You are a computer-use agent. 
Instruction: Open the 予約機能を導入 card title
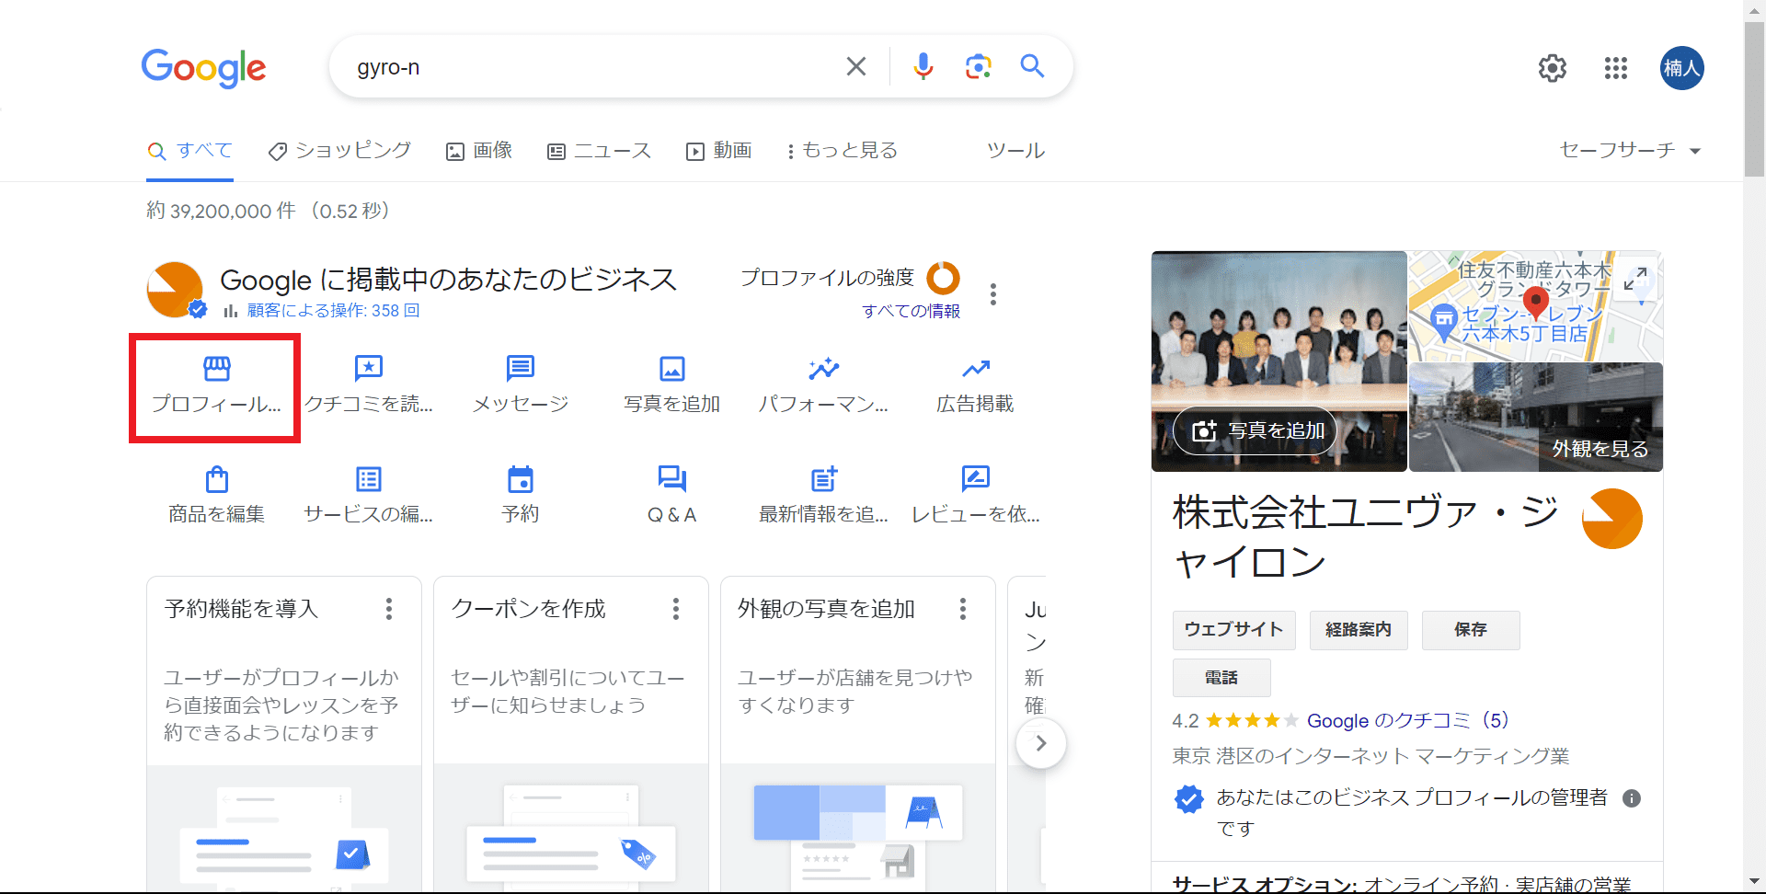241,609
